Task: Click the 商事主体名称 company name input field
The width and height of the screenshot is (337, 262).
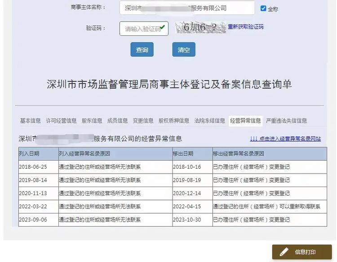Action: (x=187, y=8)
